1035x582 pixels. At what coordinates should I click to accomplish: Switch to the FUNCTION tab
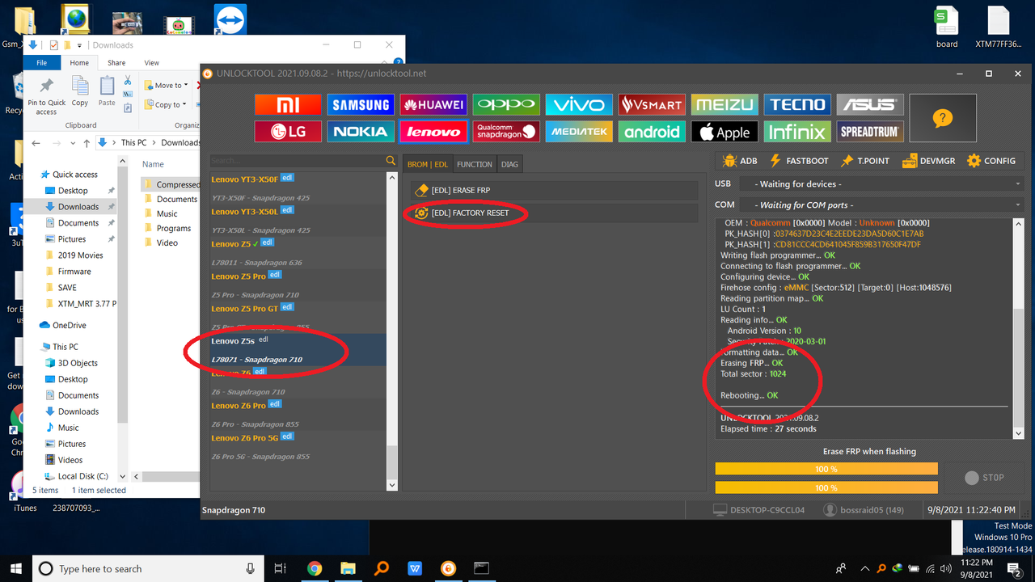coord(475,164)
